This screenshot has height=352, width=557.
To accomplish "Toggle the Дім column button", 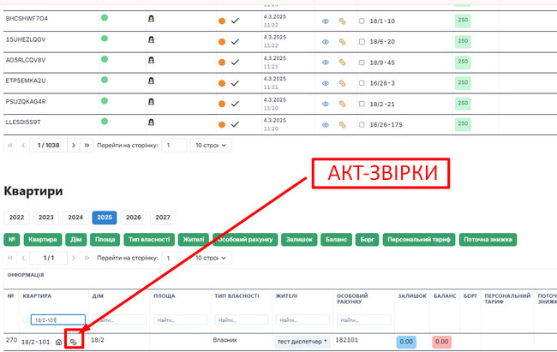I will click(x=76, y=240).
